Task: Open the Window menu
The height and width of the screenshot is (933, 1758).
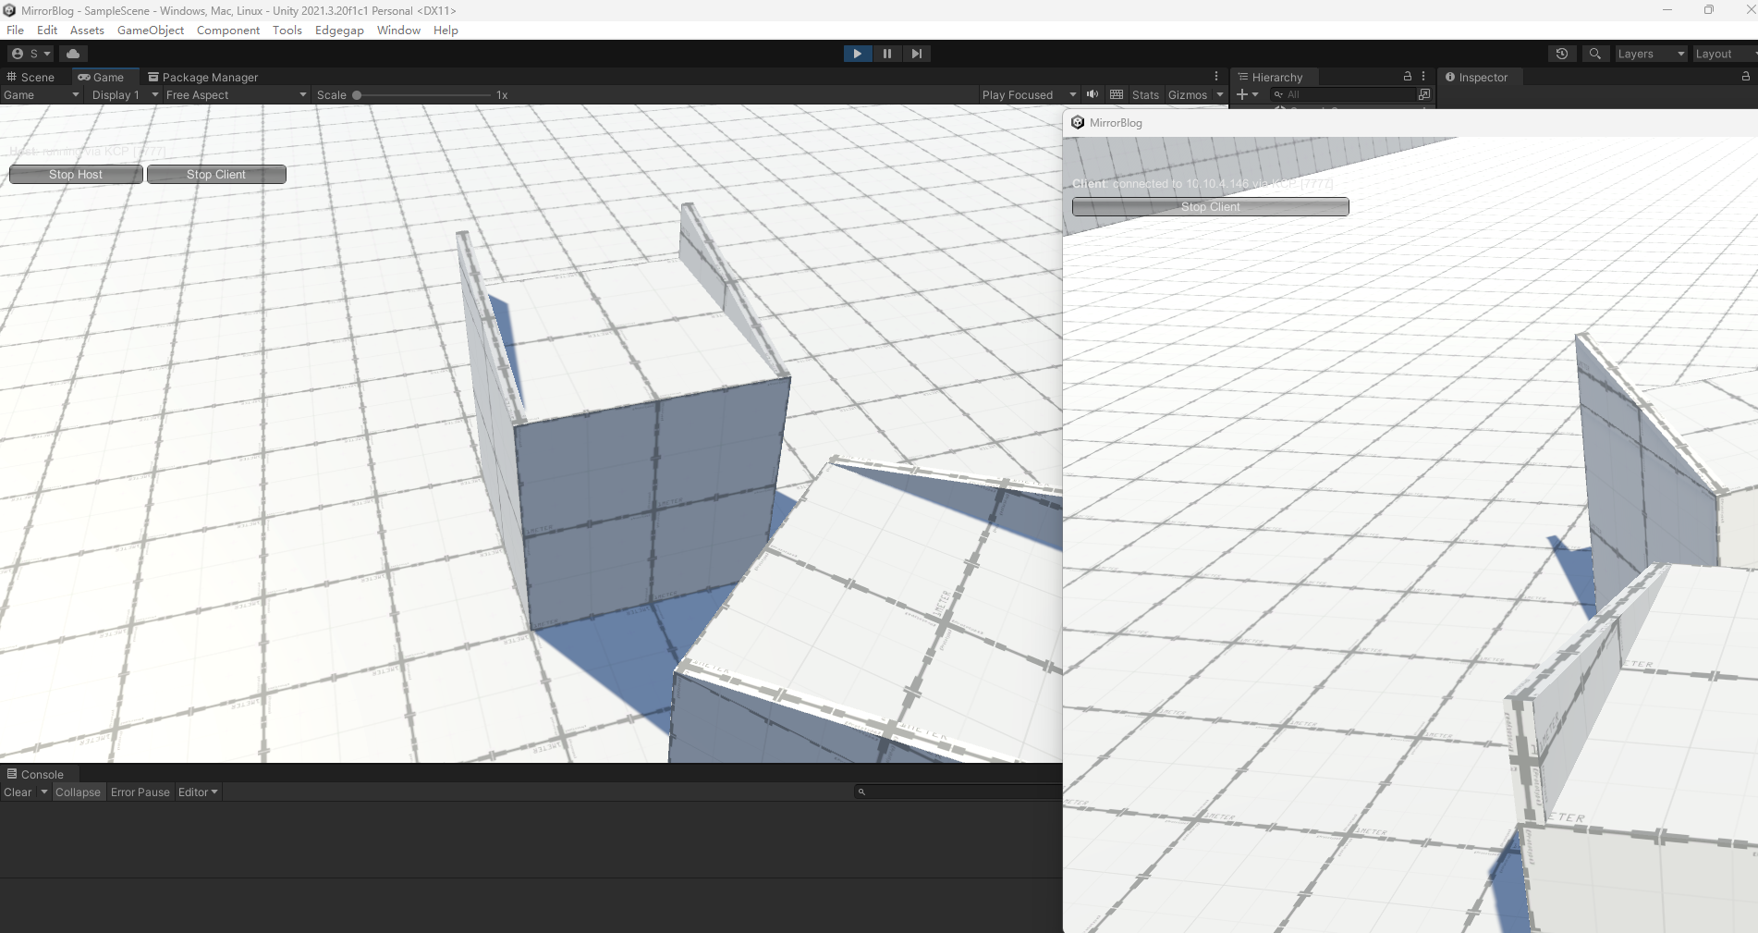Action: 398,30
